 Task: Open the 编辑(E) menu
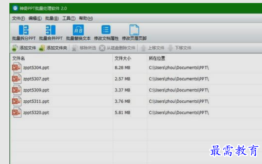35,18
